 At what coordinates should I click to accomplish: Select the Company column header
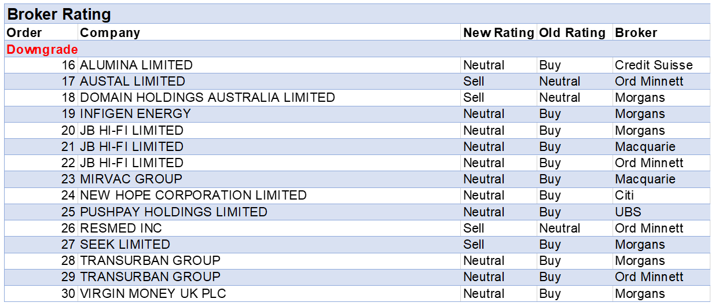110,33
